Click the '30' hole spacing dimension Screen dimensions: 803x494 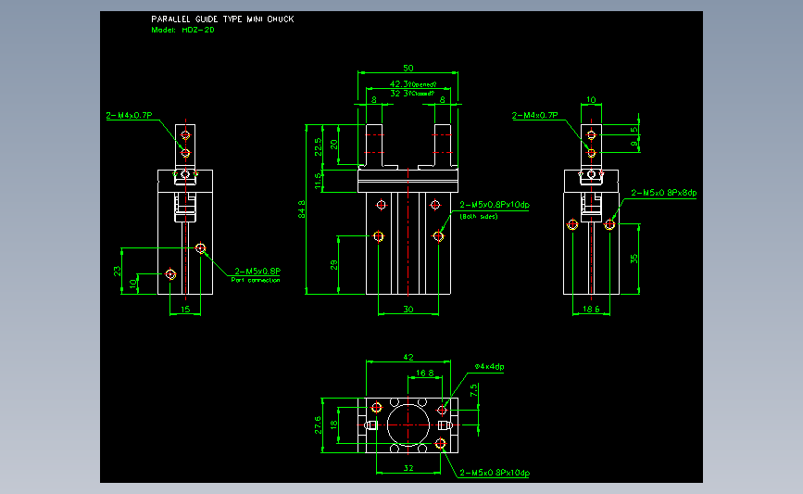408,309
